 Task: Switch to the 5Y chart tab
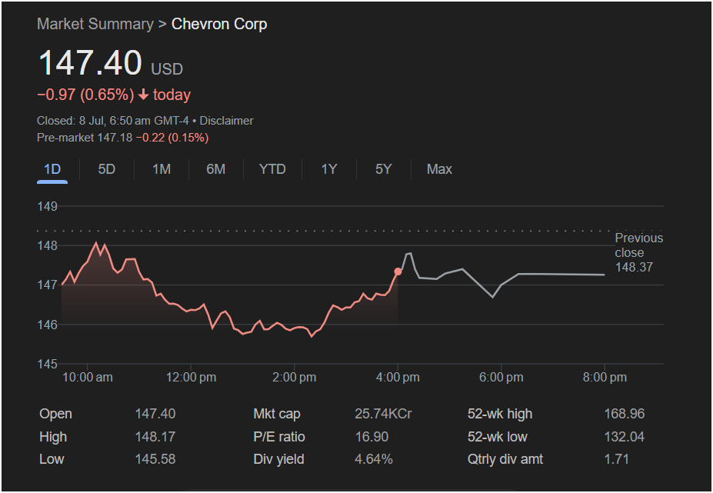(x=383, y=169)
